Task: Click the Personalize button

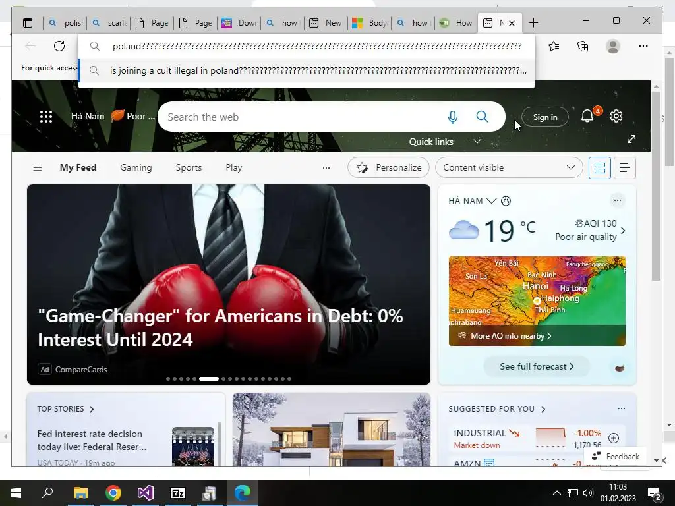Action: [388, 168]
